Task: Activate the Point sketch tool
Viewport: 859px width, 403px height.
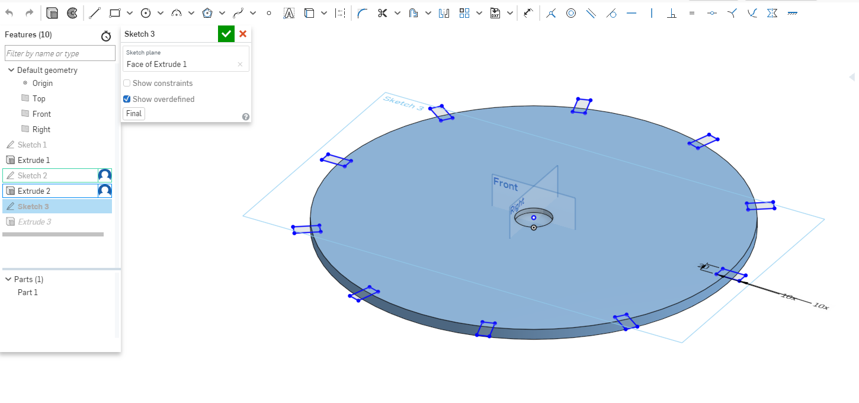Action: pyautogui.click(x=269, y=12)
